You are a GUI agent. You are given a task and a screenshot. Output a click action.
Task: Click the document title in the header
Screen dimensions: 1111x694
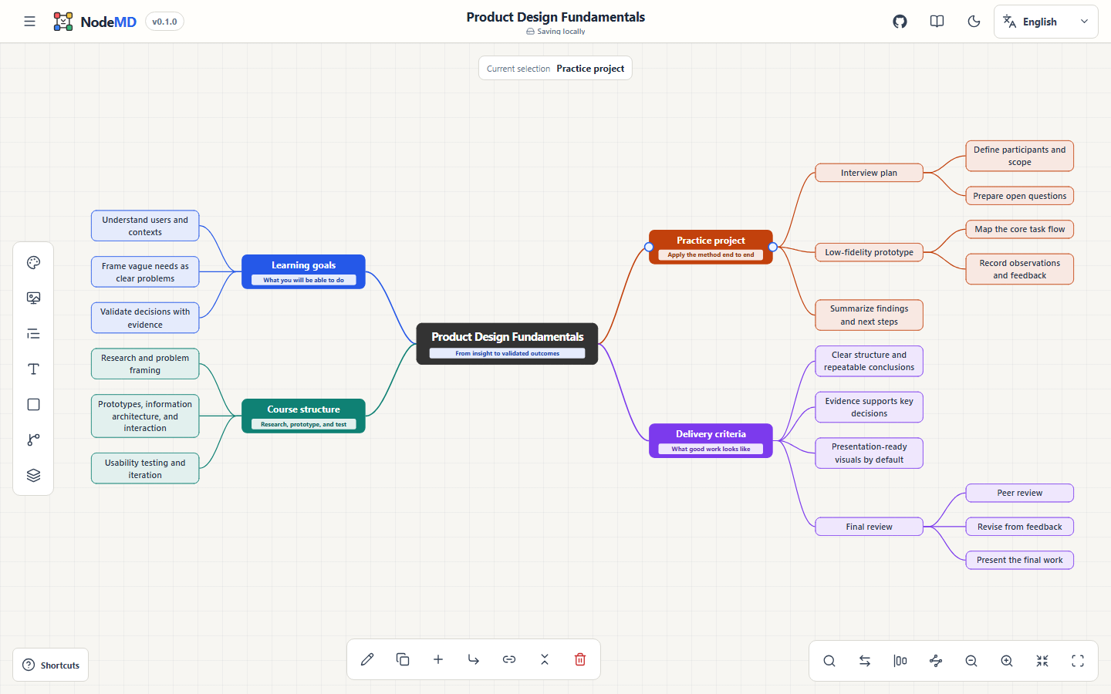click(x=555, y=17)
